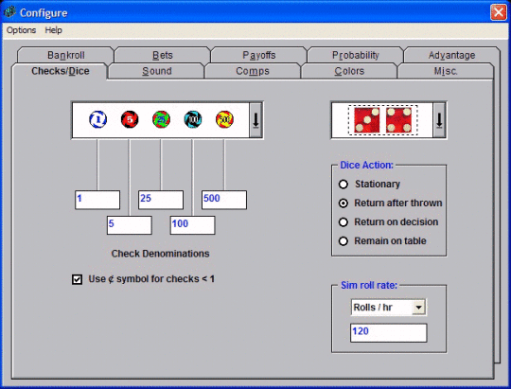Toggle Use ¢ symbol for checks checkbox

(78, 279)
